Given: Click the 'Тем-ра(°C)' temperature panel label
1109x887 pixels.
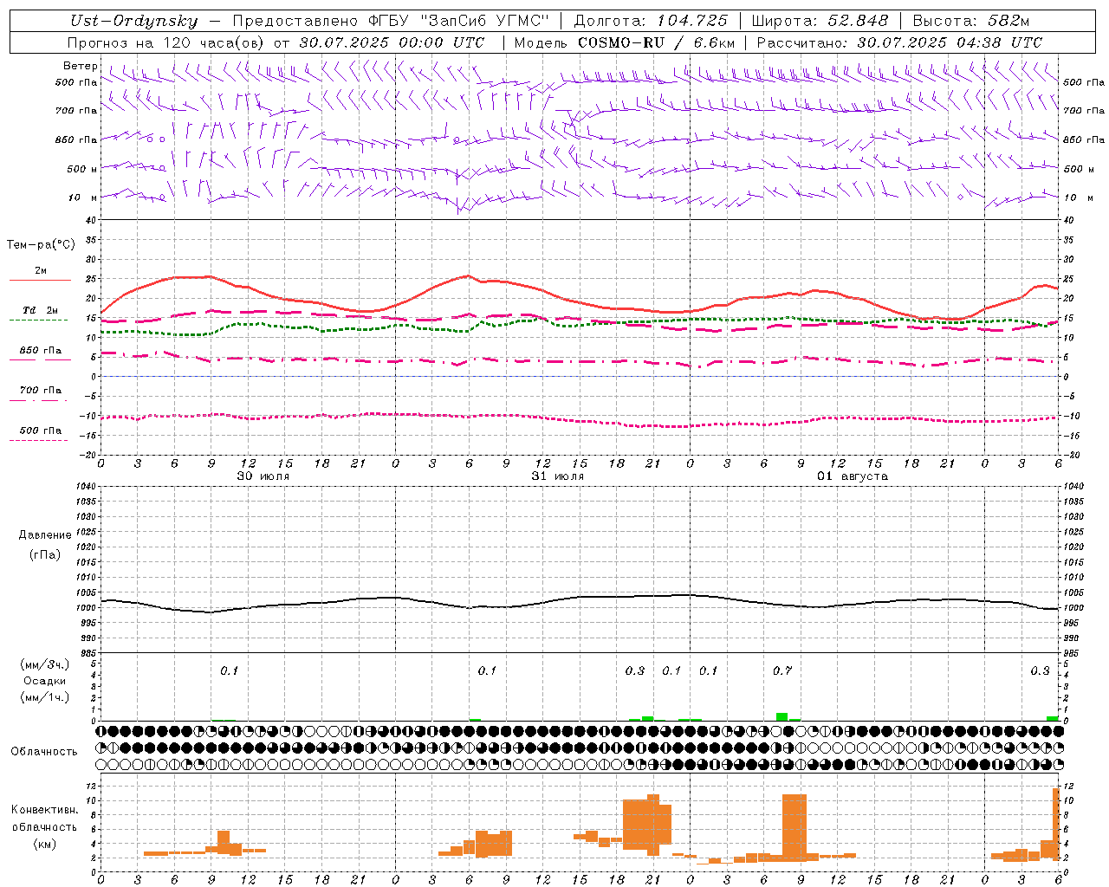Looking at the screenshot, I should [x=41, y=245].
